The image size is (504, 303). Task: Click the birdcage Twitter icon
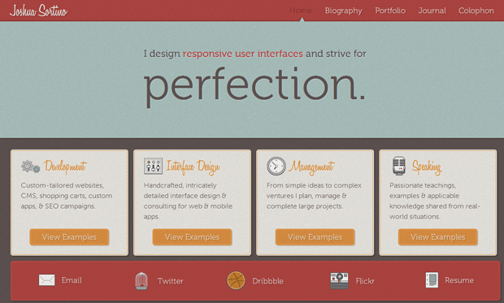tap(141, 280)
